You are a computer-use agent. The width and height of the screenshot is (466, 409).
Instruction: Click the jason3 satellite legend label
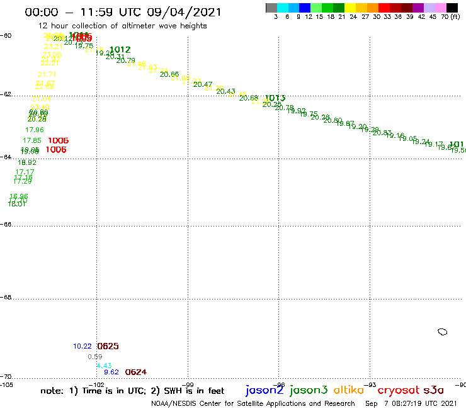tap(309, 390)
